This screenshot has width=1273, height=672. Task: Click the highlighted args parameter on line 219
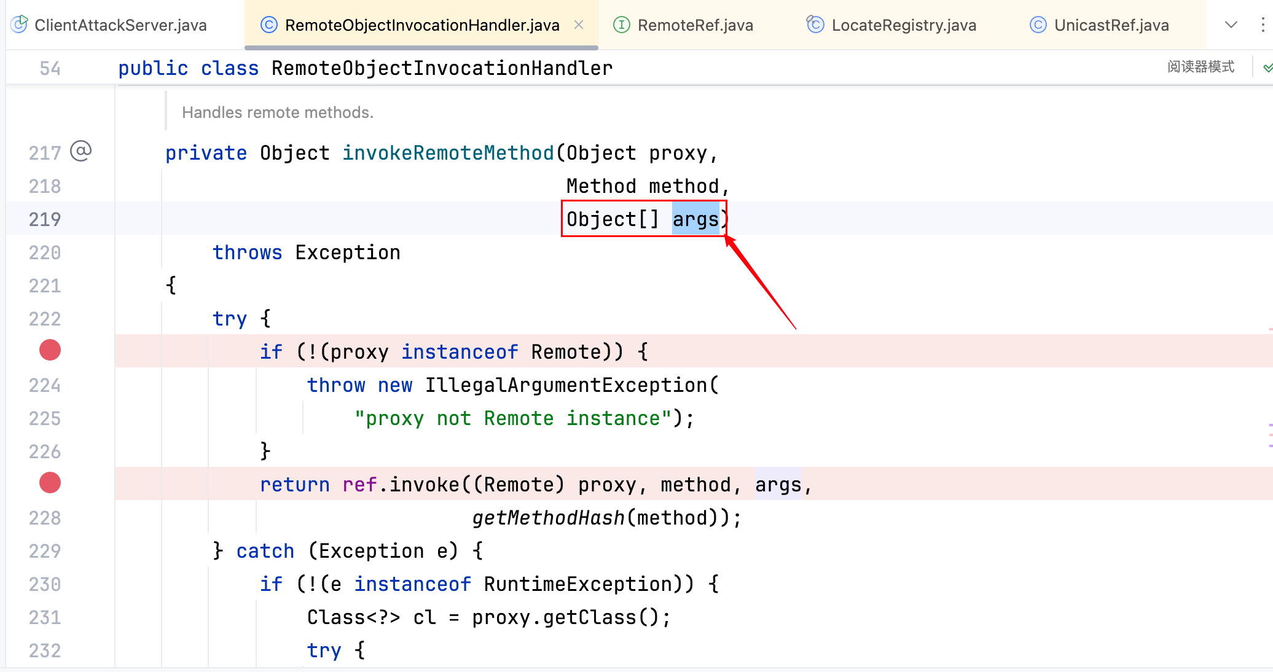(x=695, y=219)
